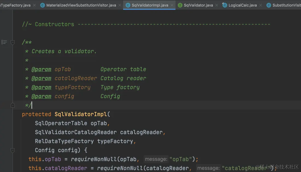Click the message hint before "opTab"
Screen dimensions: 301x172
tap(156, 159)
